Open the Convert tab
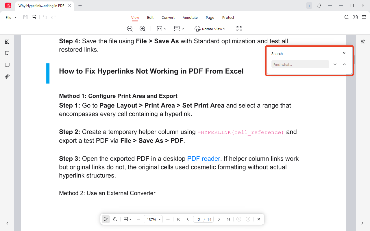This screenshot has width=370, height=231. (168, 17)
